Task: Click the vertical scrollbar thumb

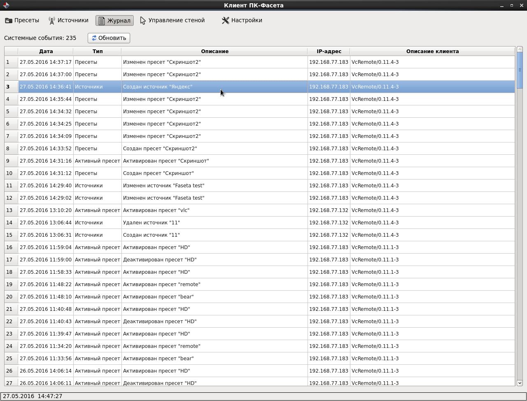Action: click(520, 70)
